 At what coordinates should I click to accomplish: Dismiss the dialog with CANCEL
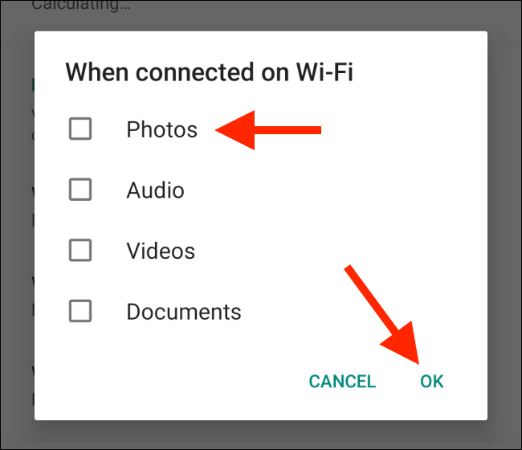pos(342,382)
